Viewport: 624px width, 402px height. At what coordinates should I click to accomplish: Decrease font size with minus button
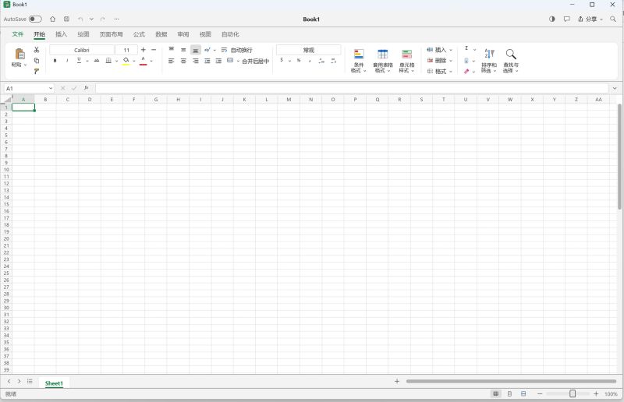click(x=154, y=50)
